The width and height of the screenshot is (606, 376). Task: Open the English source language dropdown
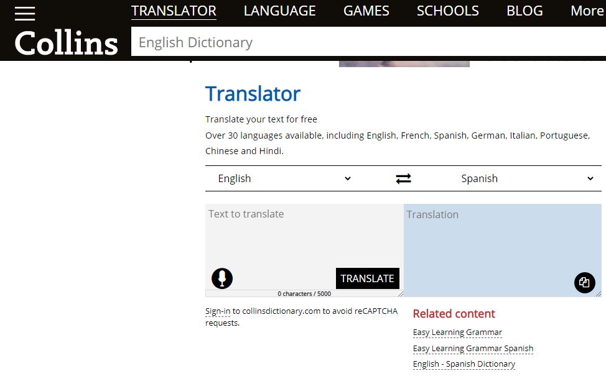[x=284, y=178]
